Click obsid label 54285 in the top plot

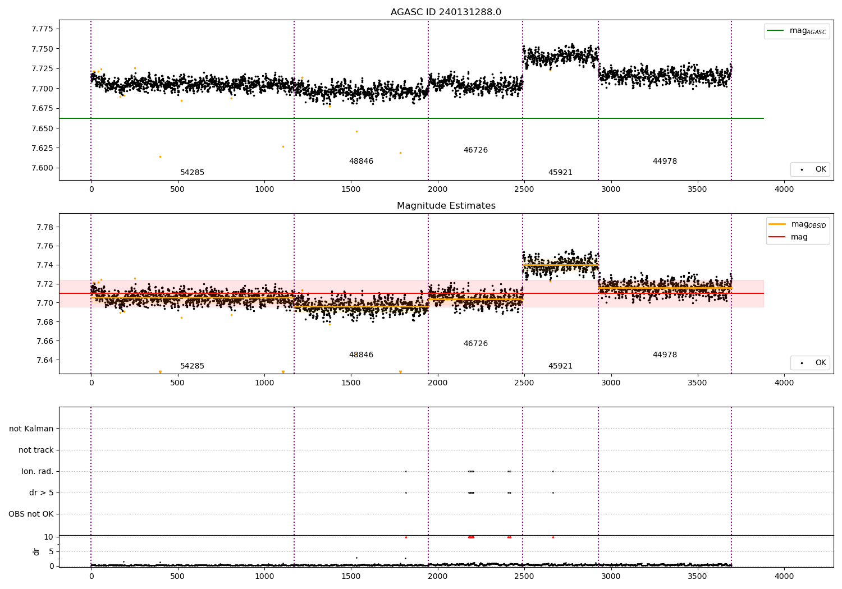(x=192, y=172)
